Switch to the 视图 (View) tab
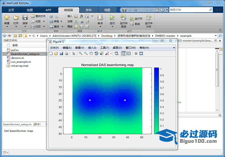Screen dimensions: 225x157 point(107,10)
